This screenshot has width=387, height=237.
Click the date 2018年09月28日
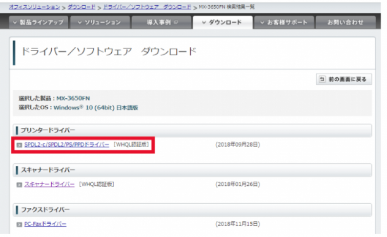(238, 145)
